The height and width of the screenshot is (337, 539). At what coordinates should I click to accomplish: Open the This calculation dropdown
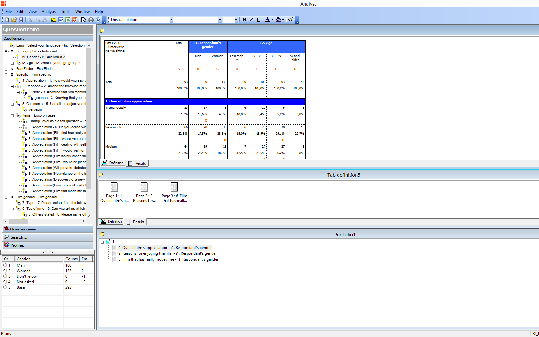tap(171, 20)
